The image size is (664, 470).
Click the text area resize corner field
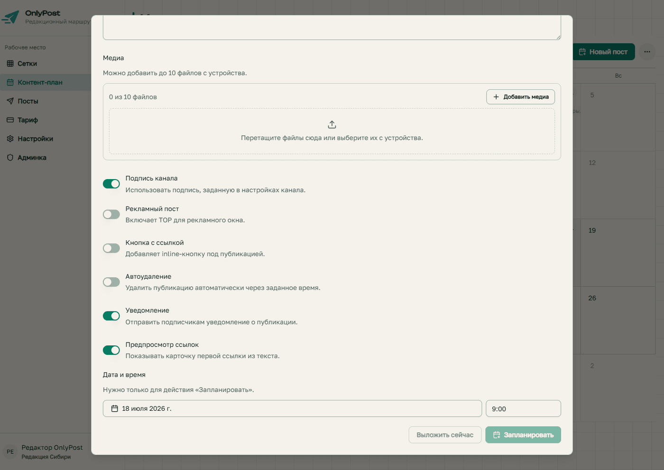coord(558,37)
